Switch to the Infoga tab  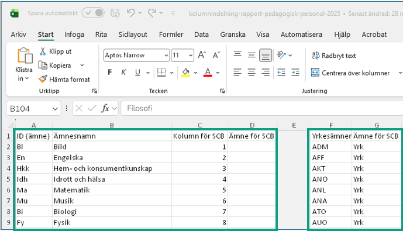pyautogui.click(x=74, y=35)
